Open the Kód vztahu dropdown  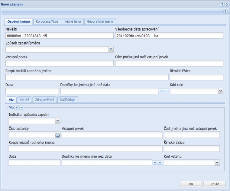point(217,162)
